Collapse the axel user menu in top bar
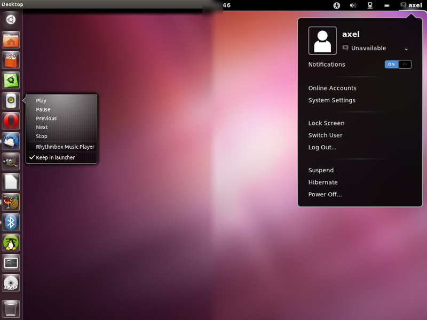 pyautogui.click(x=411, y=5)
